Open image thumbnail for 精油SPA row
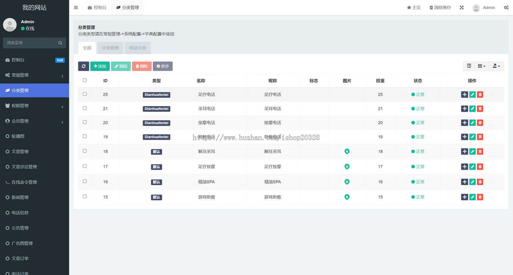 347,182
